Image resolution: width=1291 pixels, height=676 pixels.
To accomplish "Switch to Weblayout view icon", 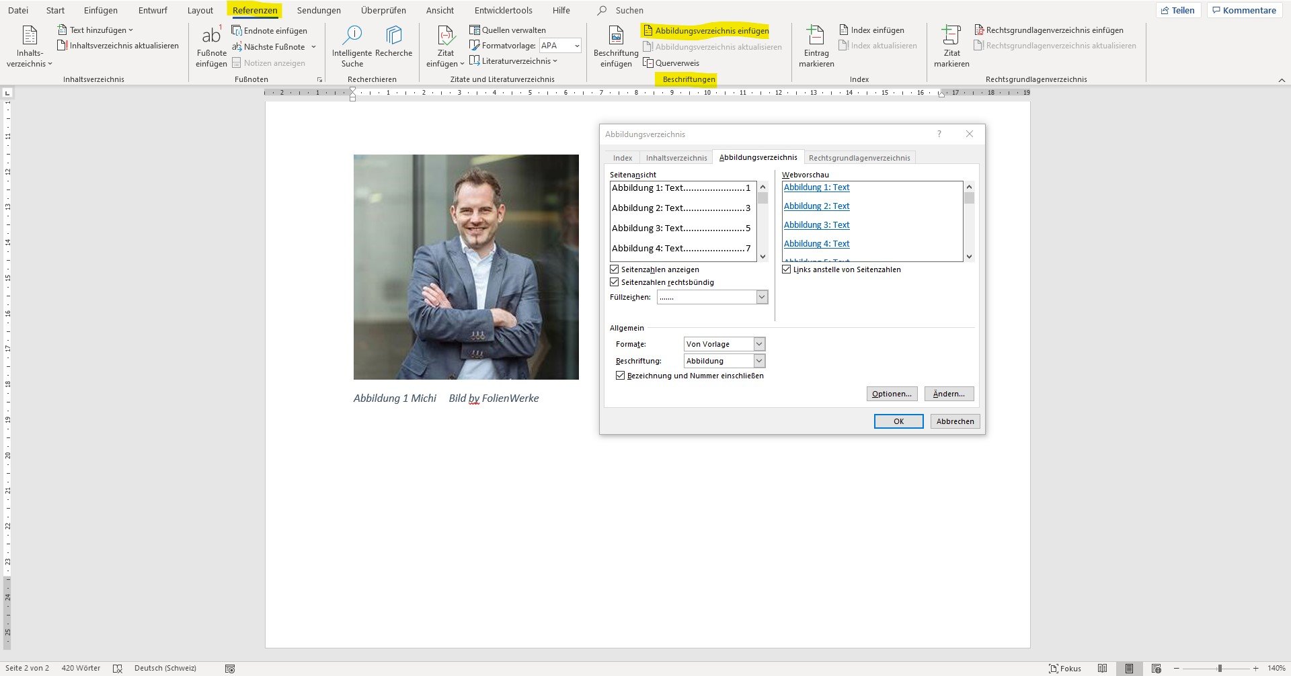I will 1156,669.
